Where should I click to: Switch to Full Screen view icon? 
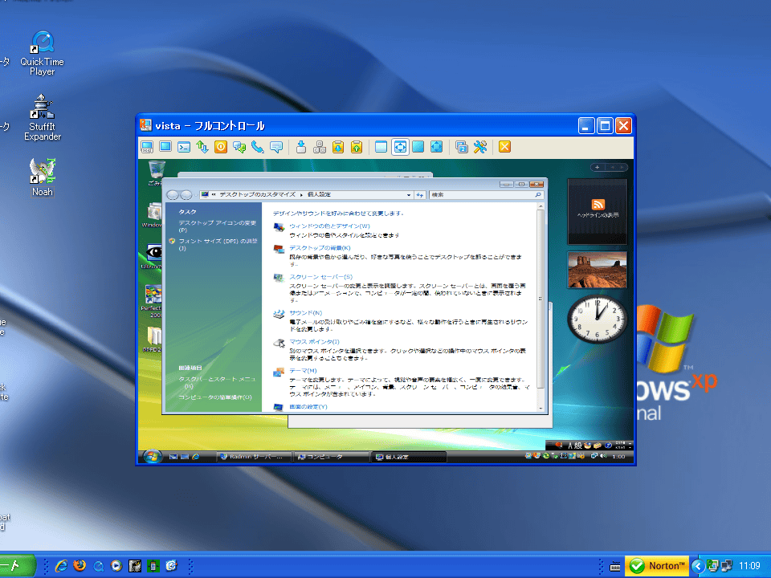click(x=418, y=147)
